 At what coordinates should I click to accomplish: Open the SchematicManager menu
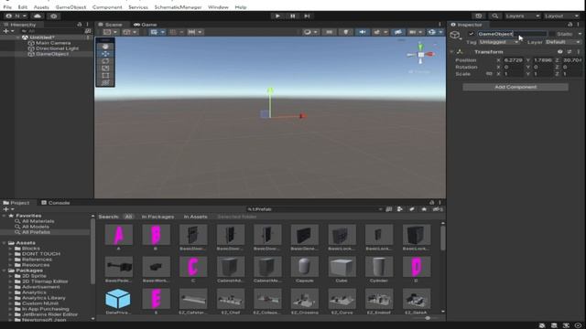coord(178,7)
